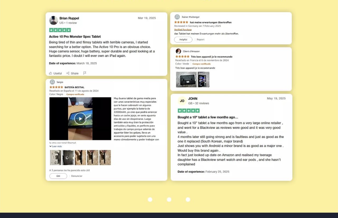
Task: Click the heading Bought a 10" tablet a few months ago…
Action: (x=208, y=117)
